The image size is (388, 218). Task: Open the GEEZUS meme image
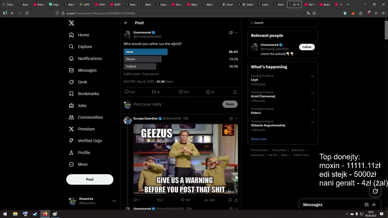(186, 159)
